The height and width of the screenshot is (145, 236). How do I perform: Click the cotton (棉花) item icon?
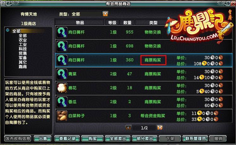point(62,88)
